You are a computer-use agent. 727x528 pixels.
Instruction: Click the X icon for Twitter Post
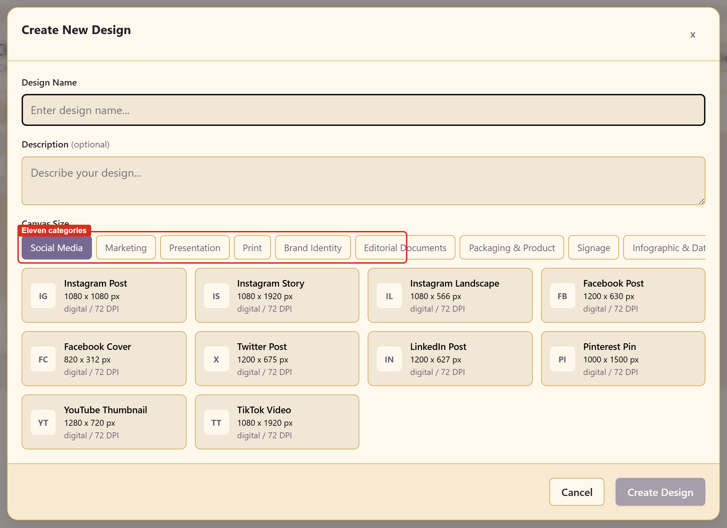pos(216,359)
